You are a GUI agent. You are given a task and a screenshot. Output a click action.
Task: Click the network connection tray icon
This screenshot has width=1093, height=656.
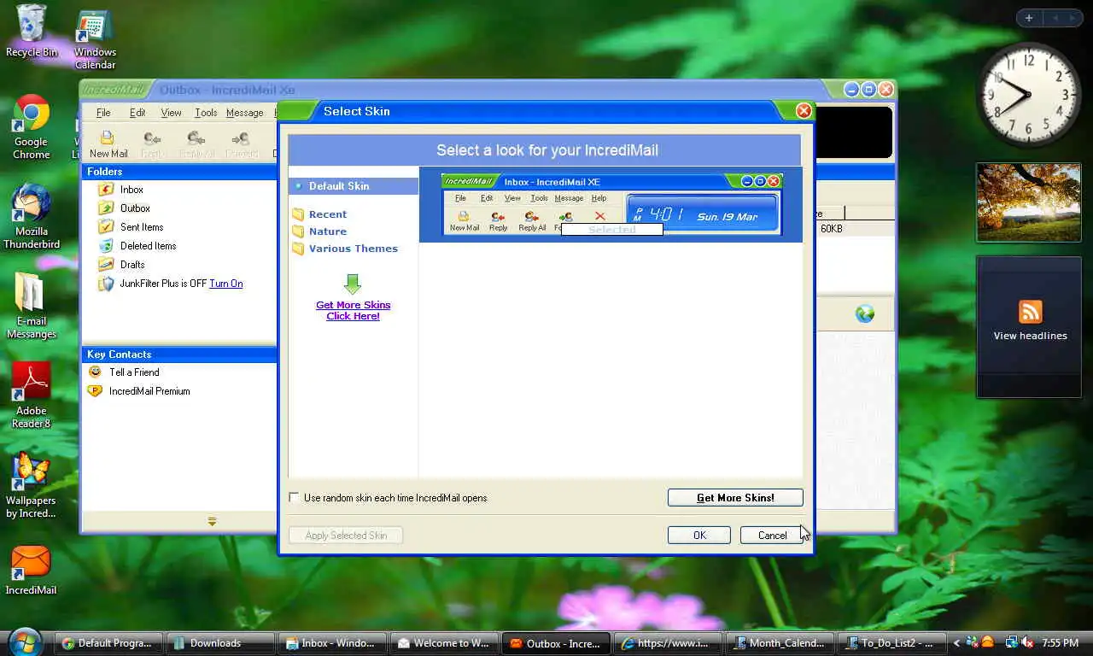tap(1012, 642)
